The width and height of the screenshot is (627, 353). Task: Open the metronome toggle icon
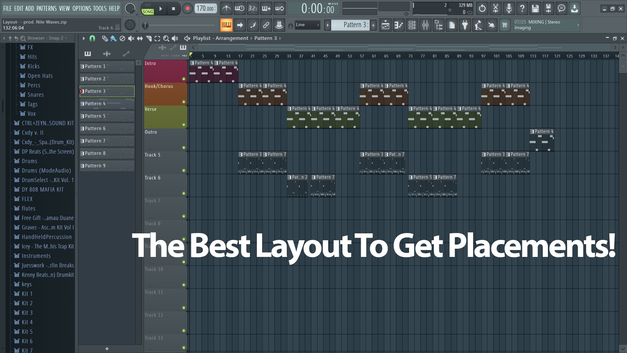[x=226, y=9]
